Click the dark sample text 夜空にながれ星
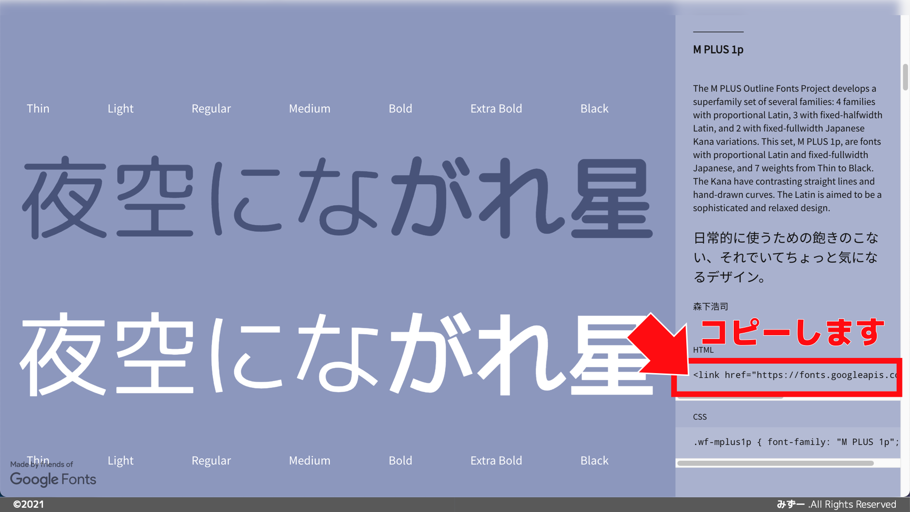The width and height of the screenshot is (910, 512). pyautogui.click(x=337, y=197)
